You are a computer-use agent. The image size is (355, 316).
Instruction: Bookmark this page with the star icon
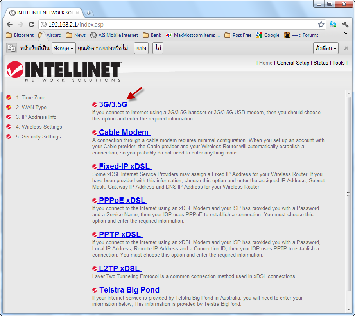321,25
